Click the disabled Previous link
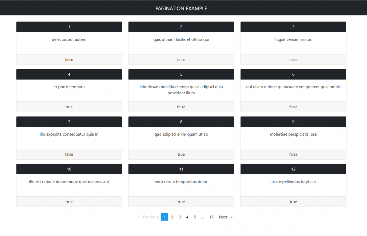 coord(148,217)
